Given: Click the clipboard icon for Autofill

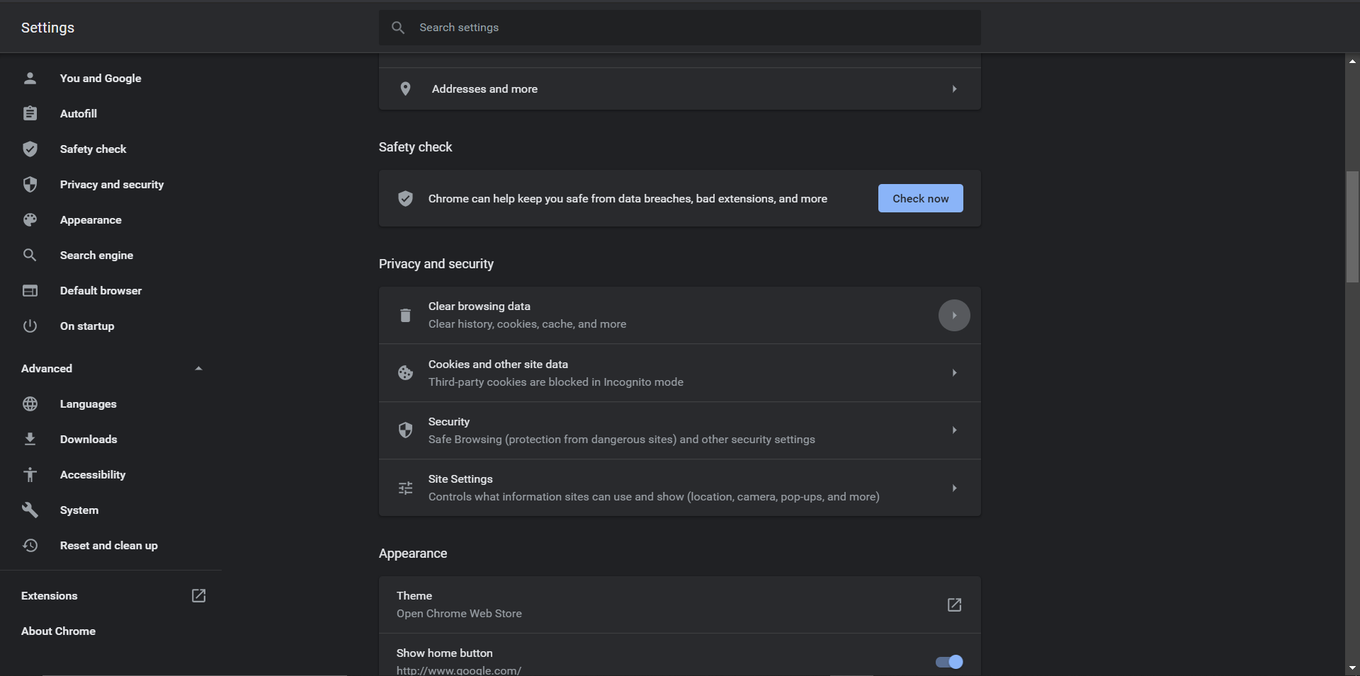Looking at the screenshot, I should coord(30,113).
